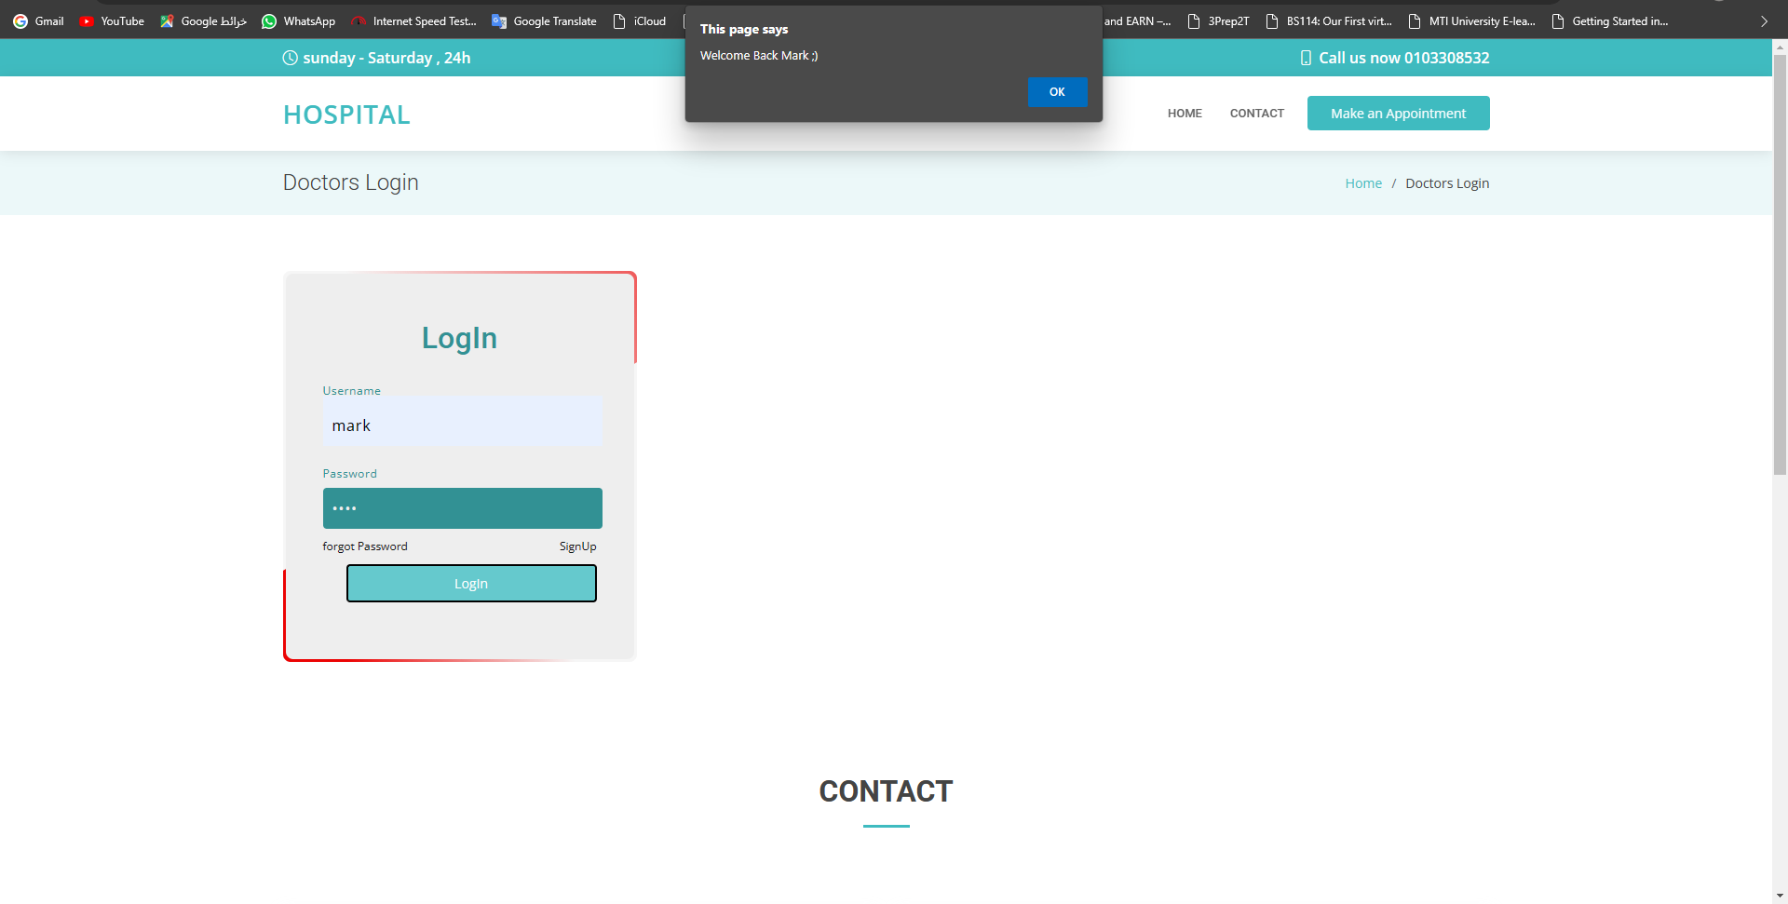Screen dimensions: 1788x904
Task: Expand the bookmarks overflow chevron
Action: click(x=1764, y=20)
